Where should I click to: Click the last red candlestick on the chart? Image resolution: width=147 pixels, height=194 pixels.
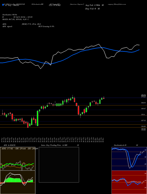point(104,98)
